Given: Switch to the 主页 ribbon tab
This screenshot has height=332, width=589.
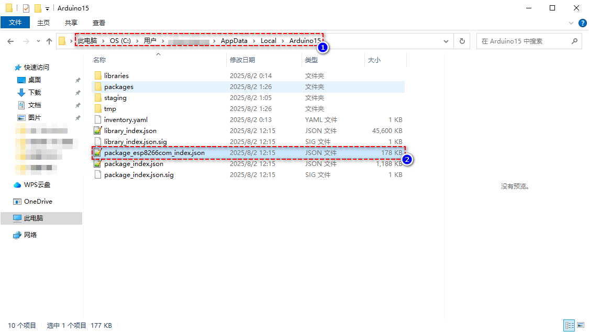Looking at the screenshot, I should tap(43, 23).
